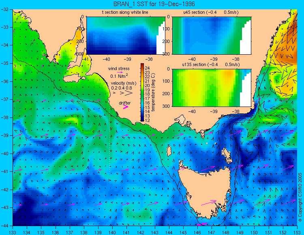Click longitude label '146' on bottom axis

point(197,232)
